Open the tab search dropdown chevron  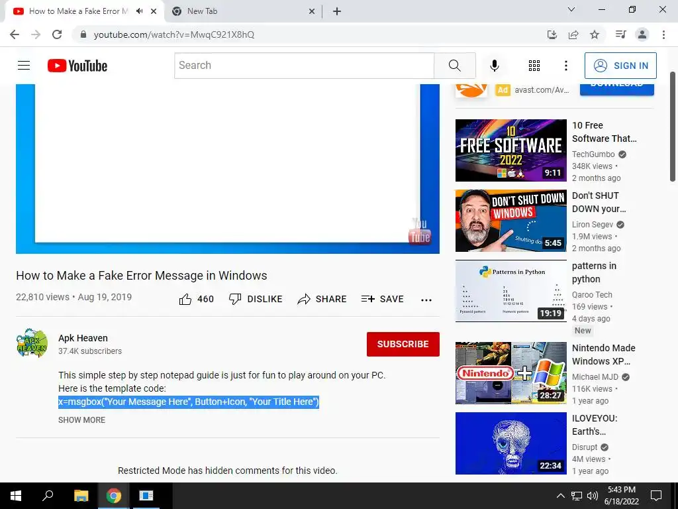tap(571, 9)
